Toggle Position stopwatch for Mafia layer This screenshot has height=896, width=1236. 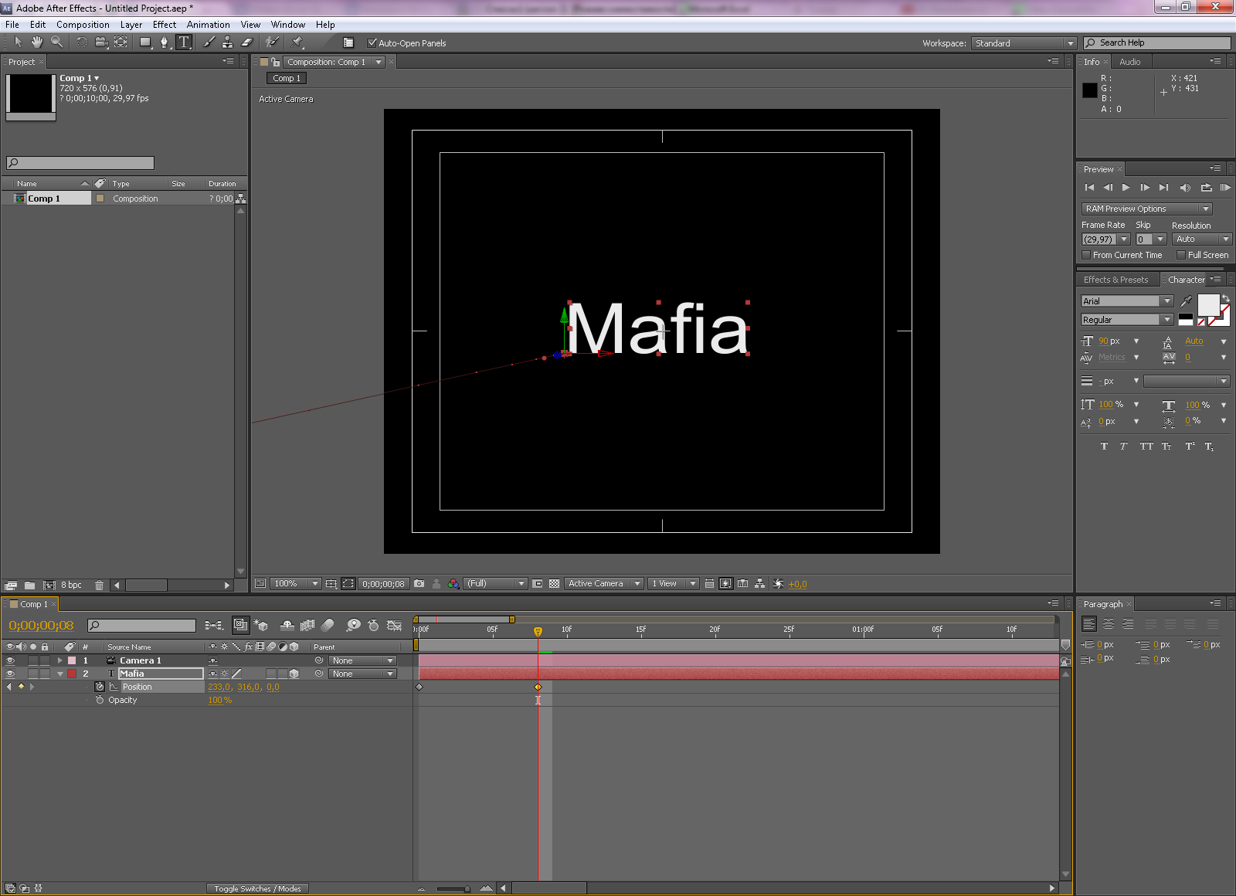click(x=100, y=687)
